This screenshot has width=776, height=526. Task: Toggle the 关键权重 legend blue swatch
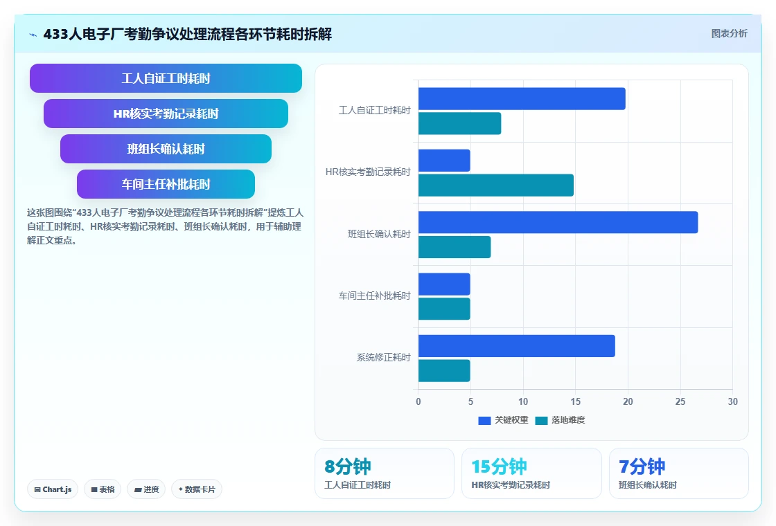coord(484,420)
